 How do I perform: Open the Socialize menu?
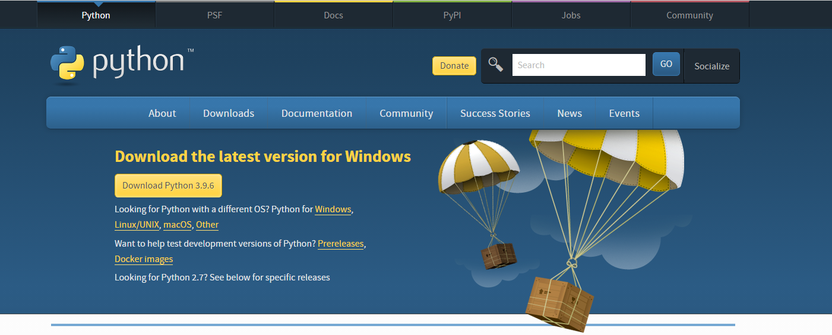(x=712, y=66)
